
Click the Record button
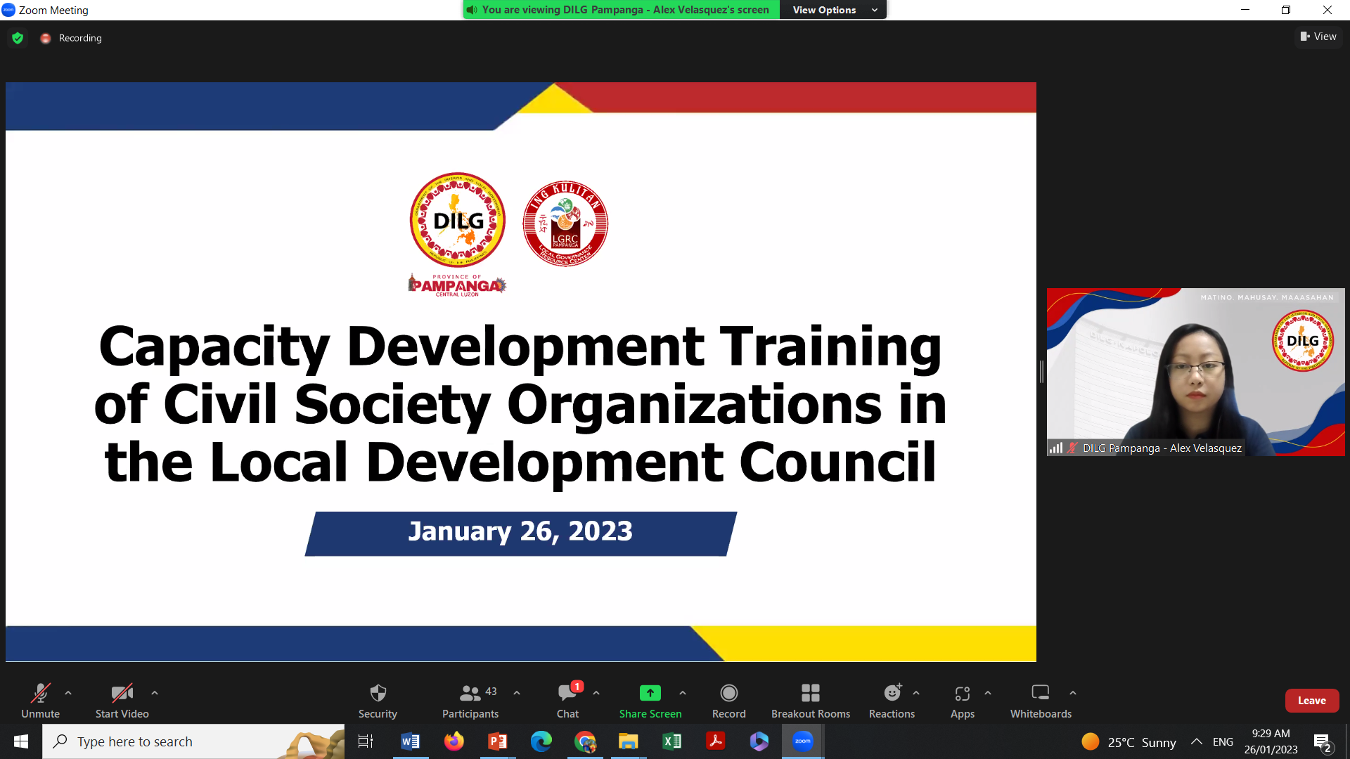729,701
